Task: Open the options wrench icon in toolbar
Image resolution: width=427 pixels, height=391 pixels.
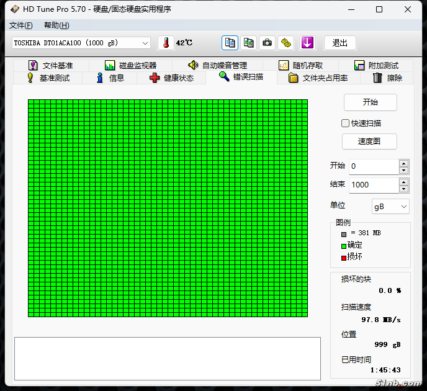Action: pyautogui.click(x=285, y=43)
